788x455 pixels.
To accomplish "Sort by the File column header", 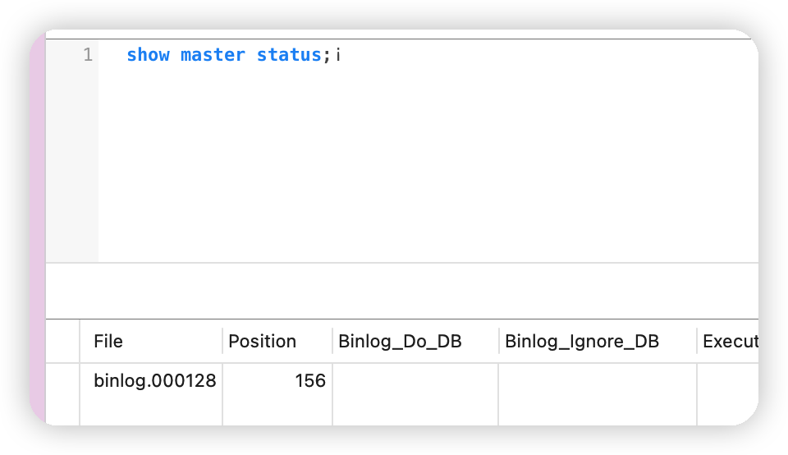I will [151, 342].
